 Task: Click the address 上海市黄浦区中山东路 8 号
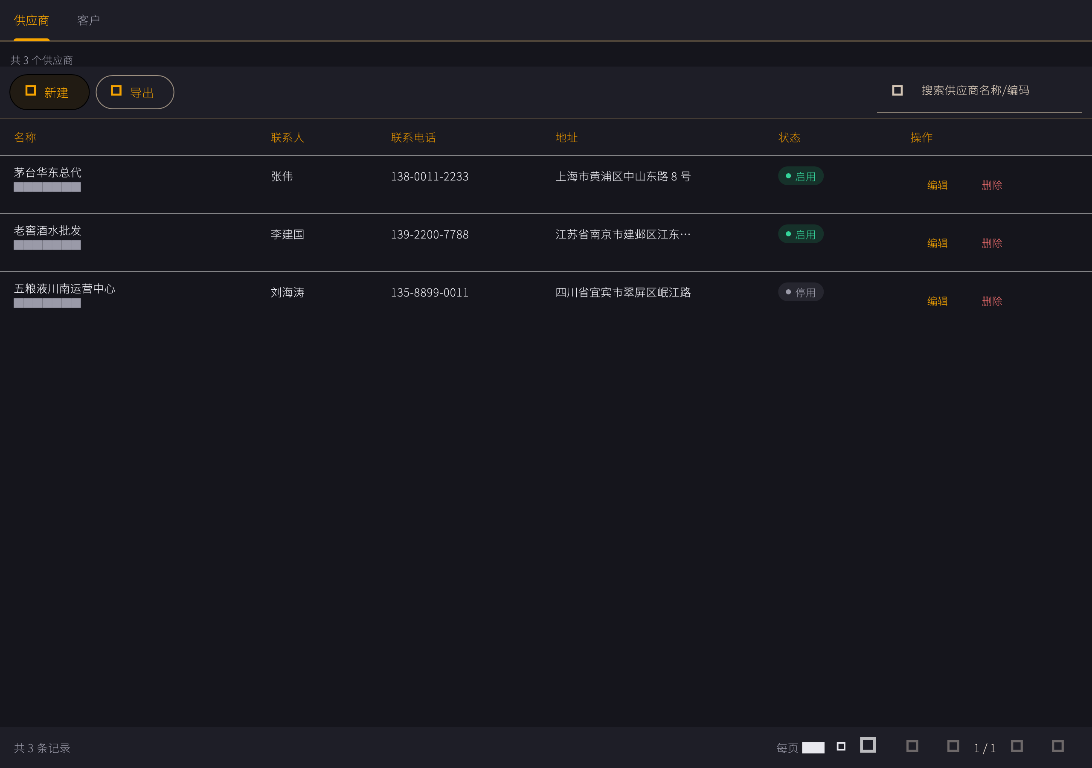pos(623,177)
